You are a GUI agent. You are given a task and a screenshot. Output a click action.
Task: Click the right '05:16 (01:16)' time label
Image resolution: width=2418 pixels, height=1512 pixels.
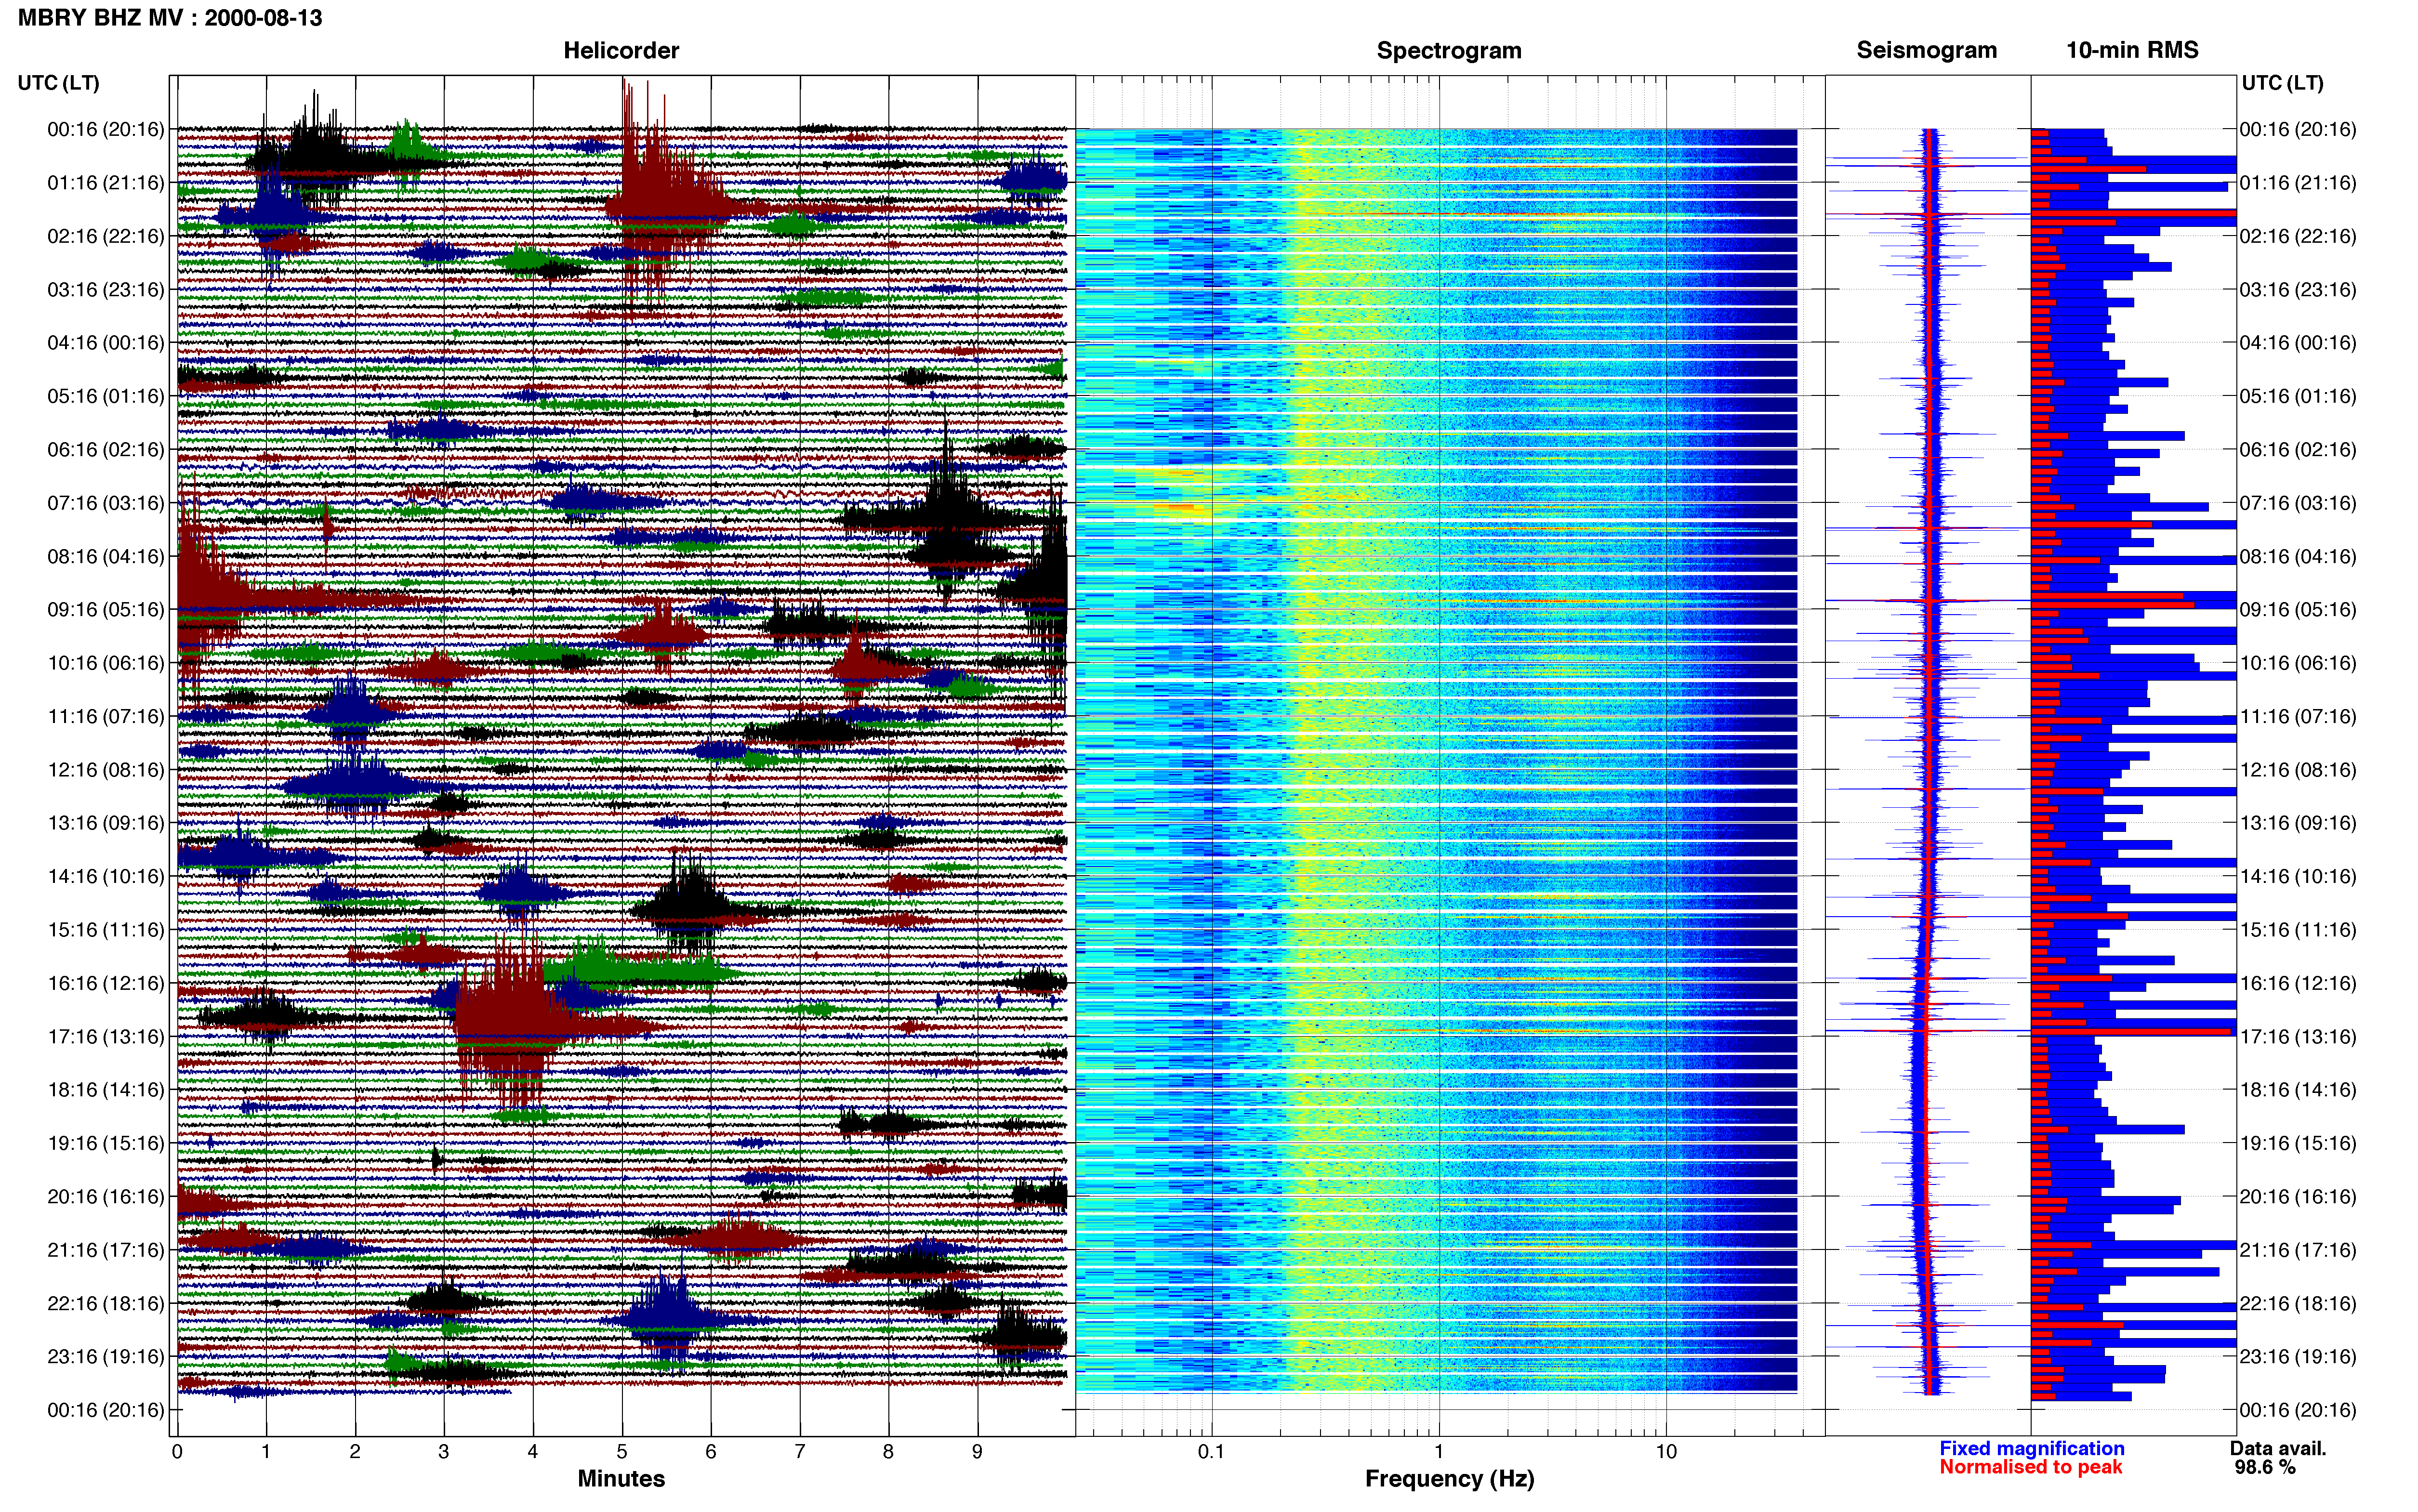pyautogui.click(x=2298, y=396)
